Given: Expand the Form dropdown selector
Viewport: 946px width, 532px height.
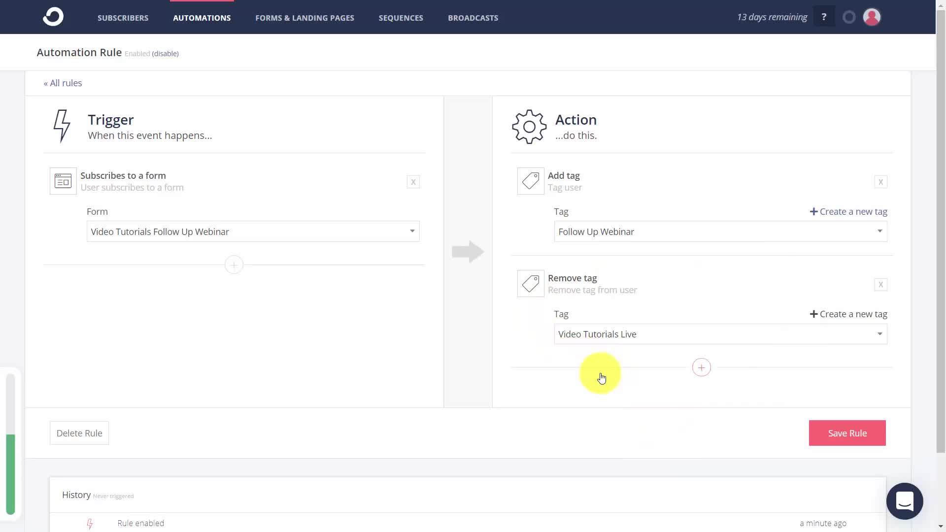Looking at the screenshot, I should [x=253, y=232].
